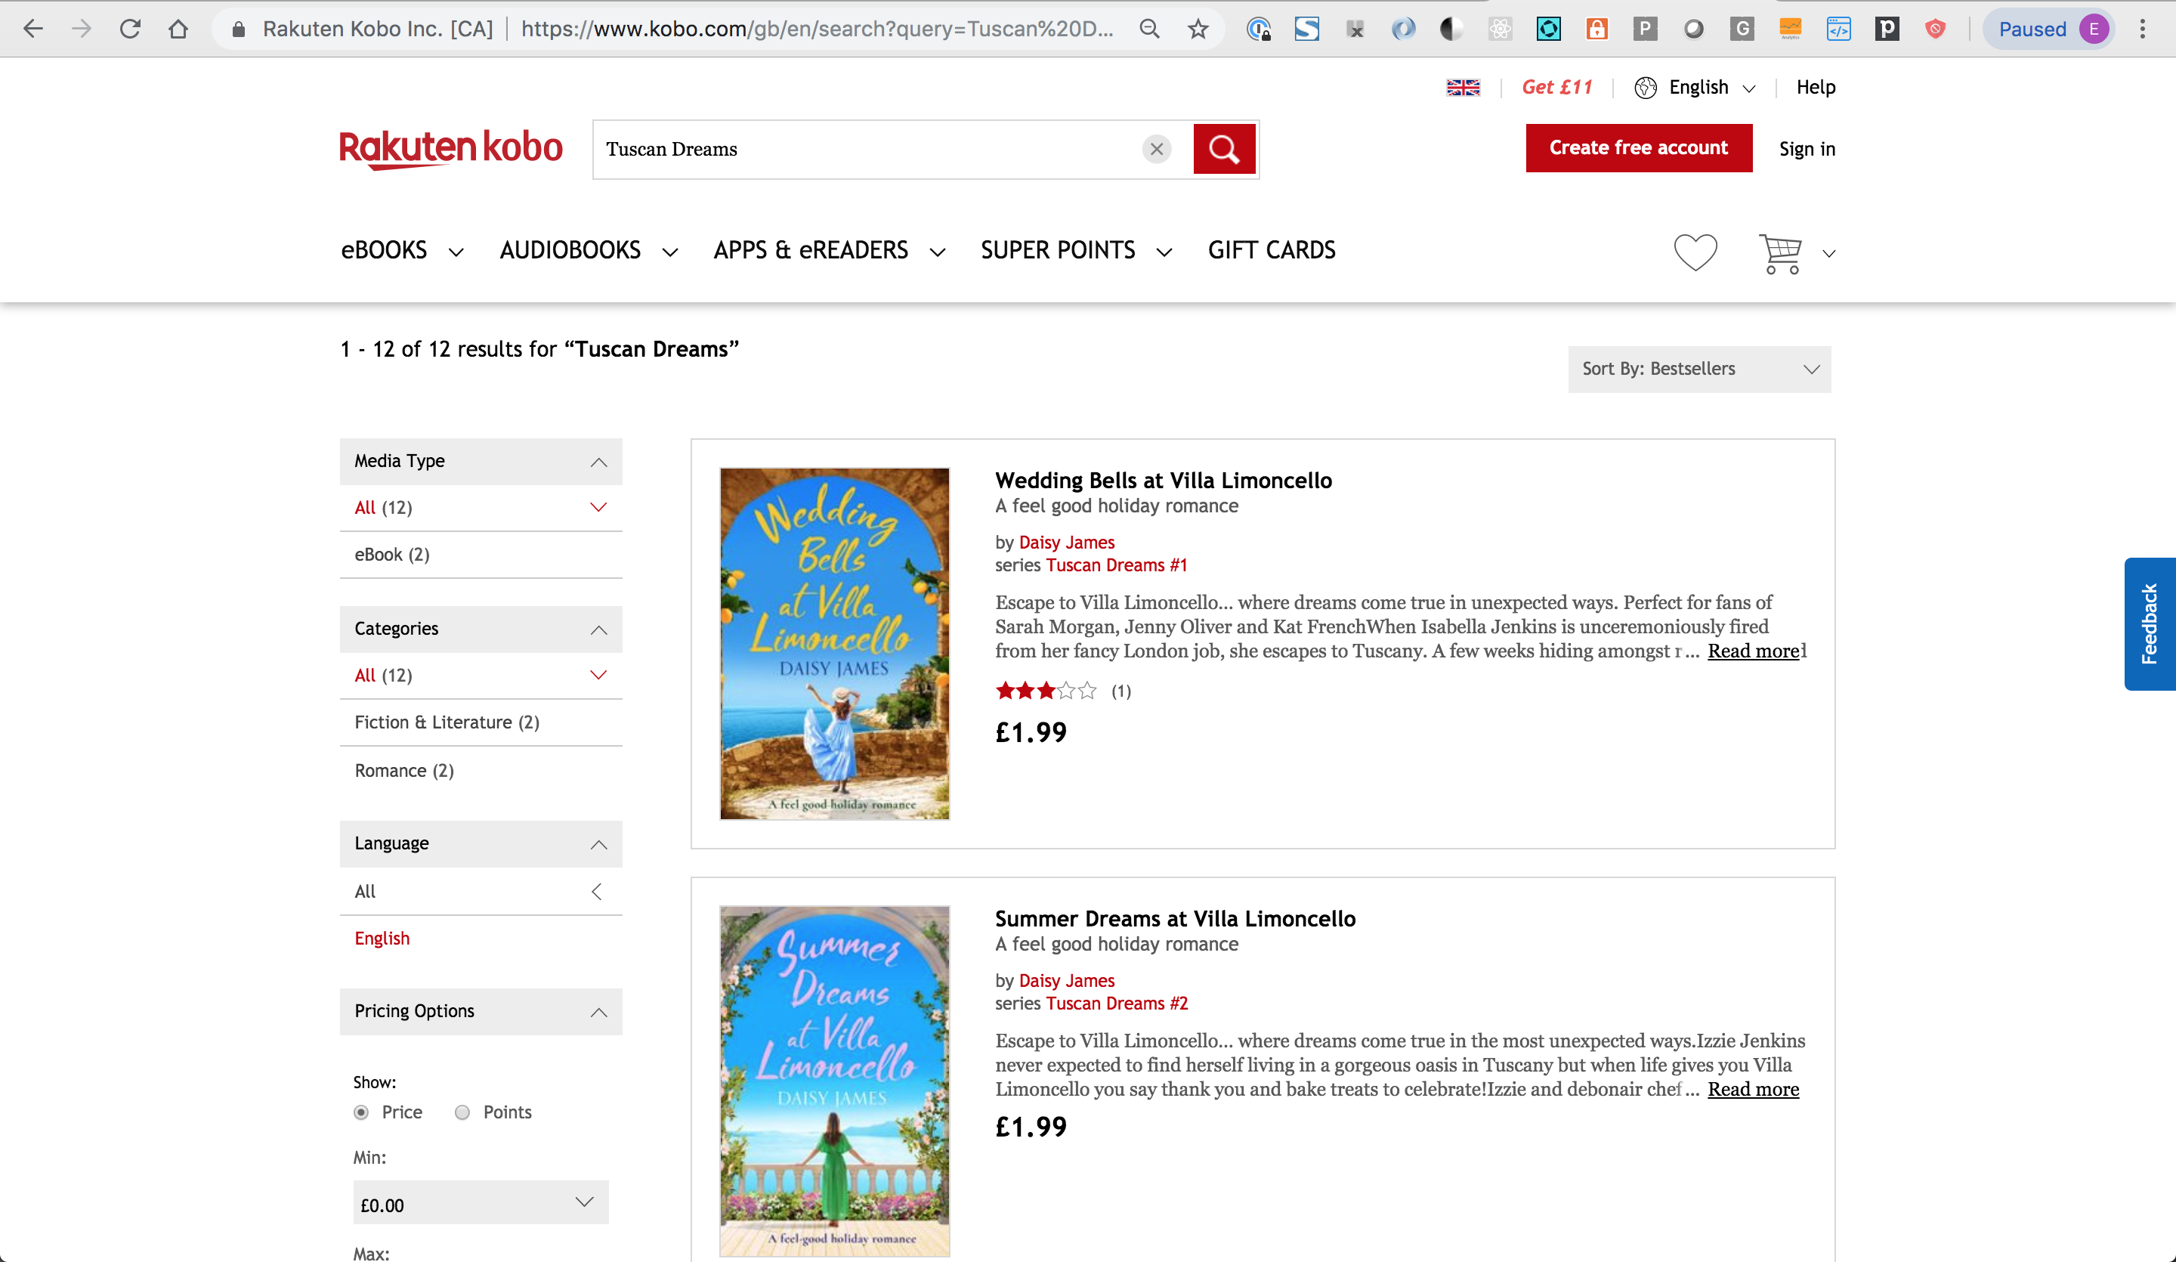This screenshot has width=2176, height=1262.
Task: Clear the search field with the X icon
Action: click(1156, 150)
